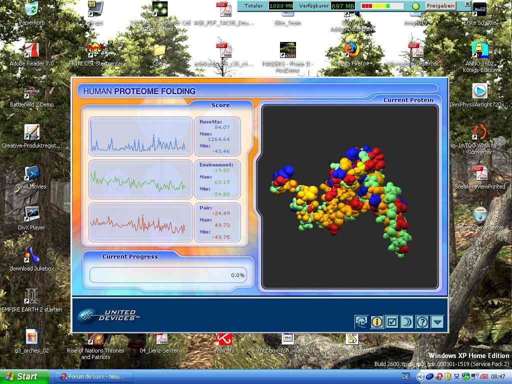
Task: Click the Freigeben button in memory widget
Action: coord(440,5)
